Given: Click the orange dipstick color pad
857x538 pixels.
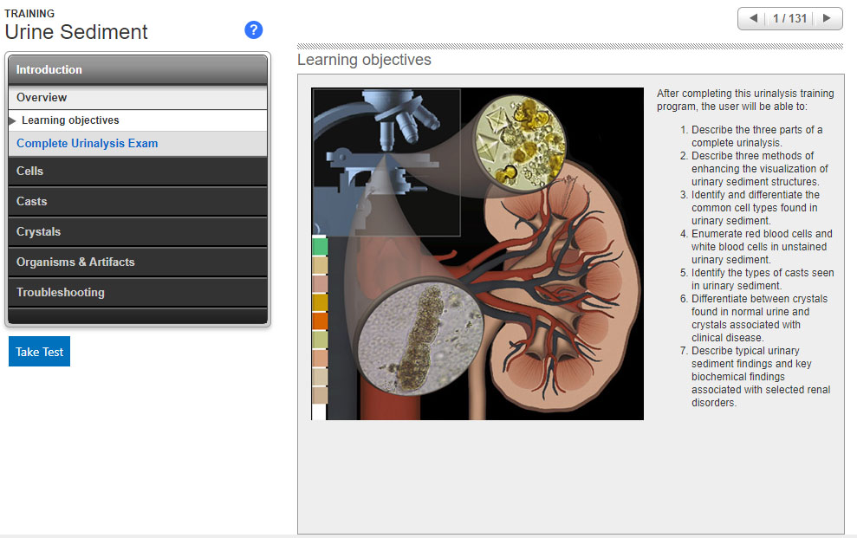Looking at the screenshot, I should [320, 321].
